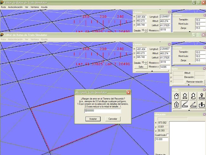Click the margin of error text field
The width and height of the screenshot is (206, 155).
[x=102, y=111]
